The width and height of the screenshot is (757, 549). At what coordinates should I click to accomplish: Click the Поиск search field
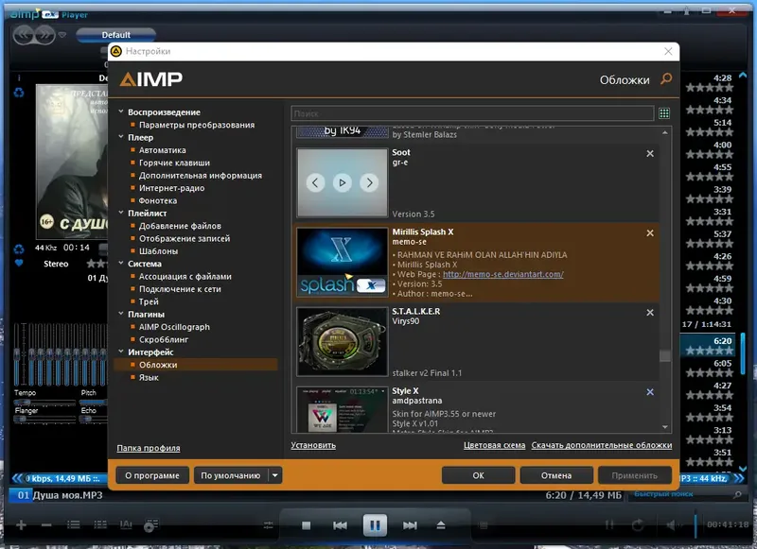472,113
